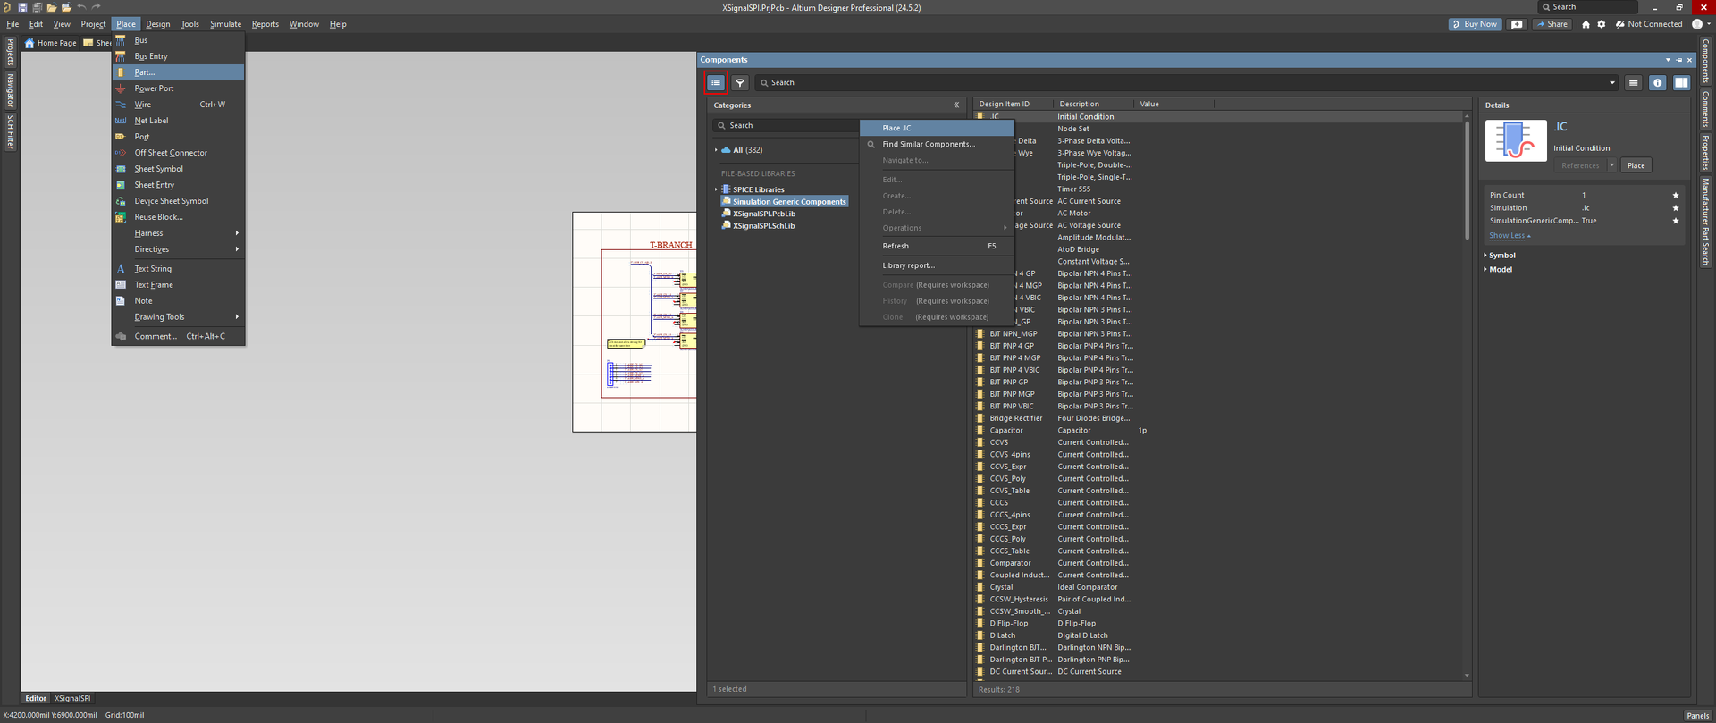Click the hamburger options icon in Components panel
Viewport: 1716px width, 723px height.
[1634, 83]
